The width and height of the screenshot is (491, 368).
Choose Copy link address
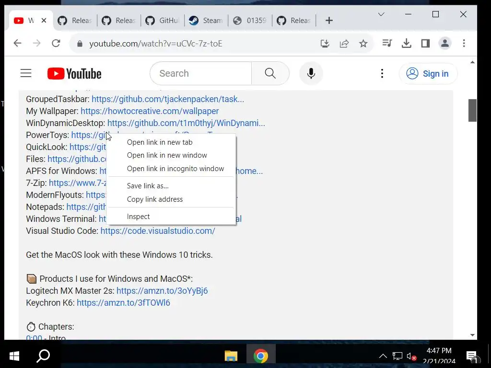click(171, 199)
